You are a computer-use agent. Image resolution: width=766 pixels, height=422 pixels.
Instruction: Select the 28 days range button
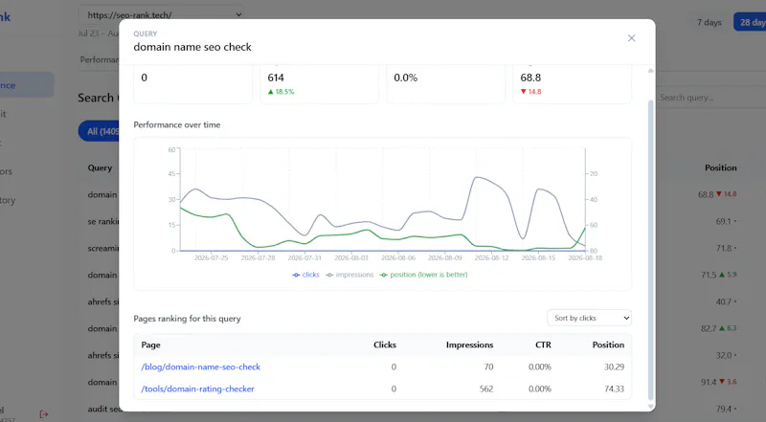pyautogui.click(x=750, y=22)
